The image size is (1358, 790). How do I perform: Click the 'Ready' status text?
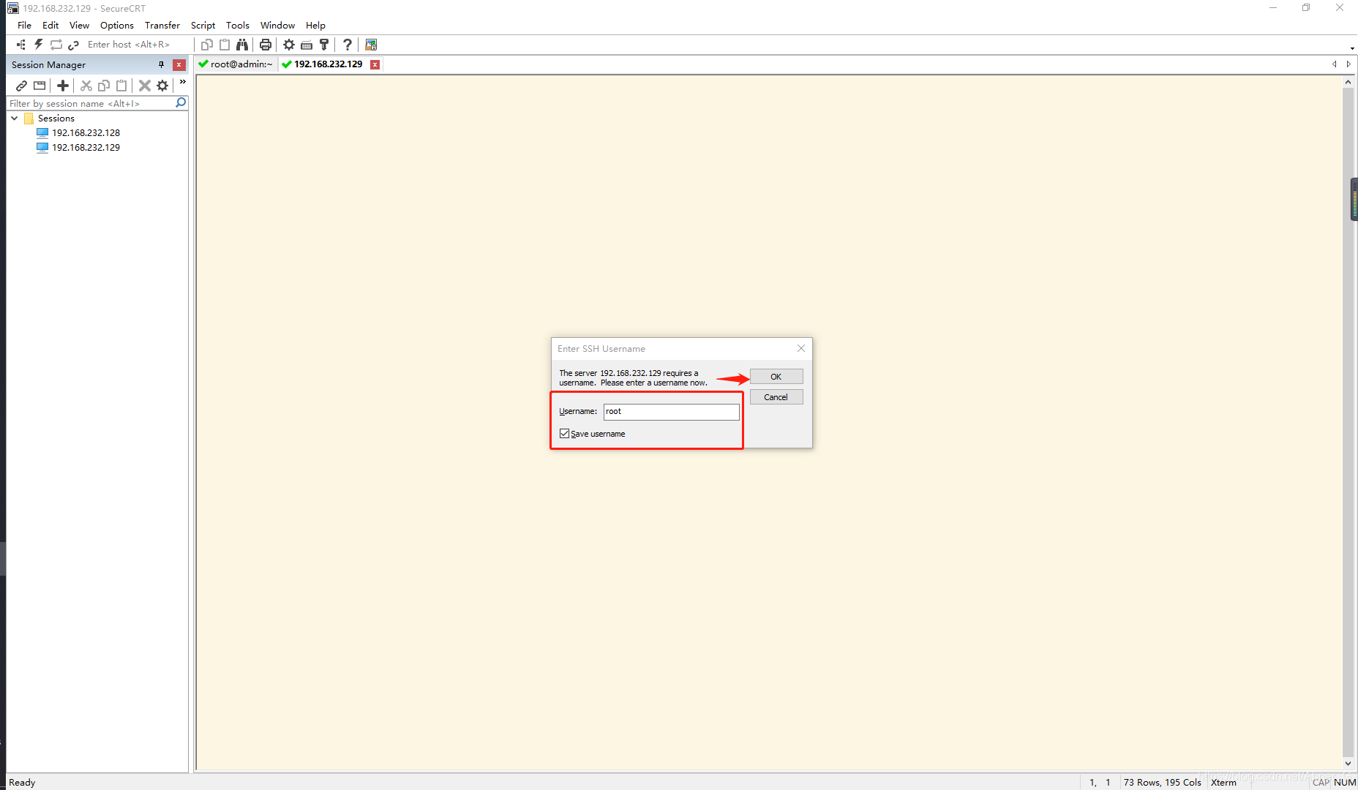pos(22,782)
